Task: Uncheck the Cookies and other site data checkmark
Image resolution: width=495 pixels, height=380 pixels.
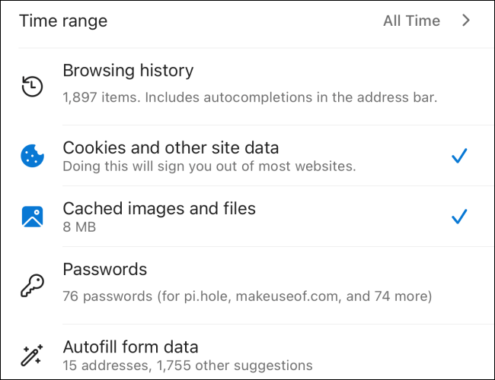Action: point(458,156)
